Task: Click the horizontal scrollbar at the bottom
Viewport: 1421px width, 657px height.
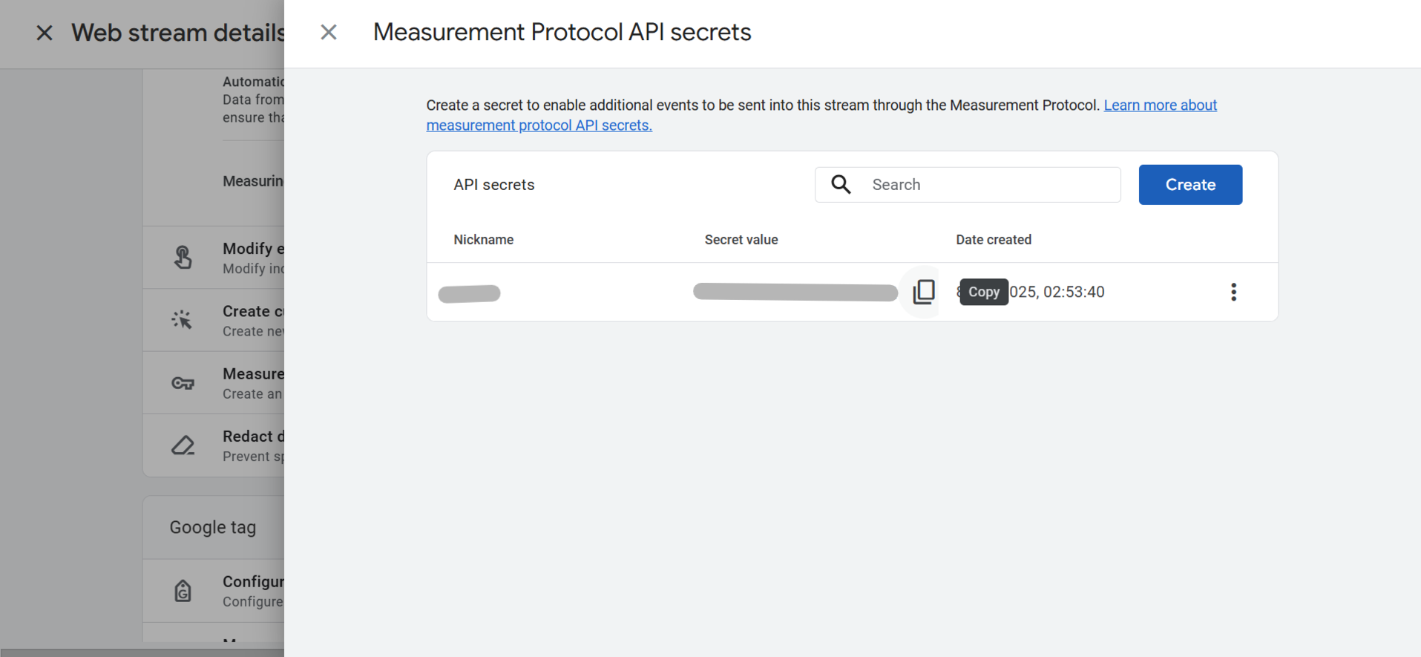Action: [x=141, y=653]
